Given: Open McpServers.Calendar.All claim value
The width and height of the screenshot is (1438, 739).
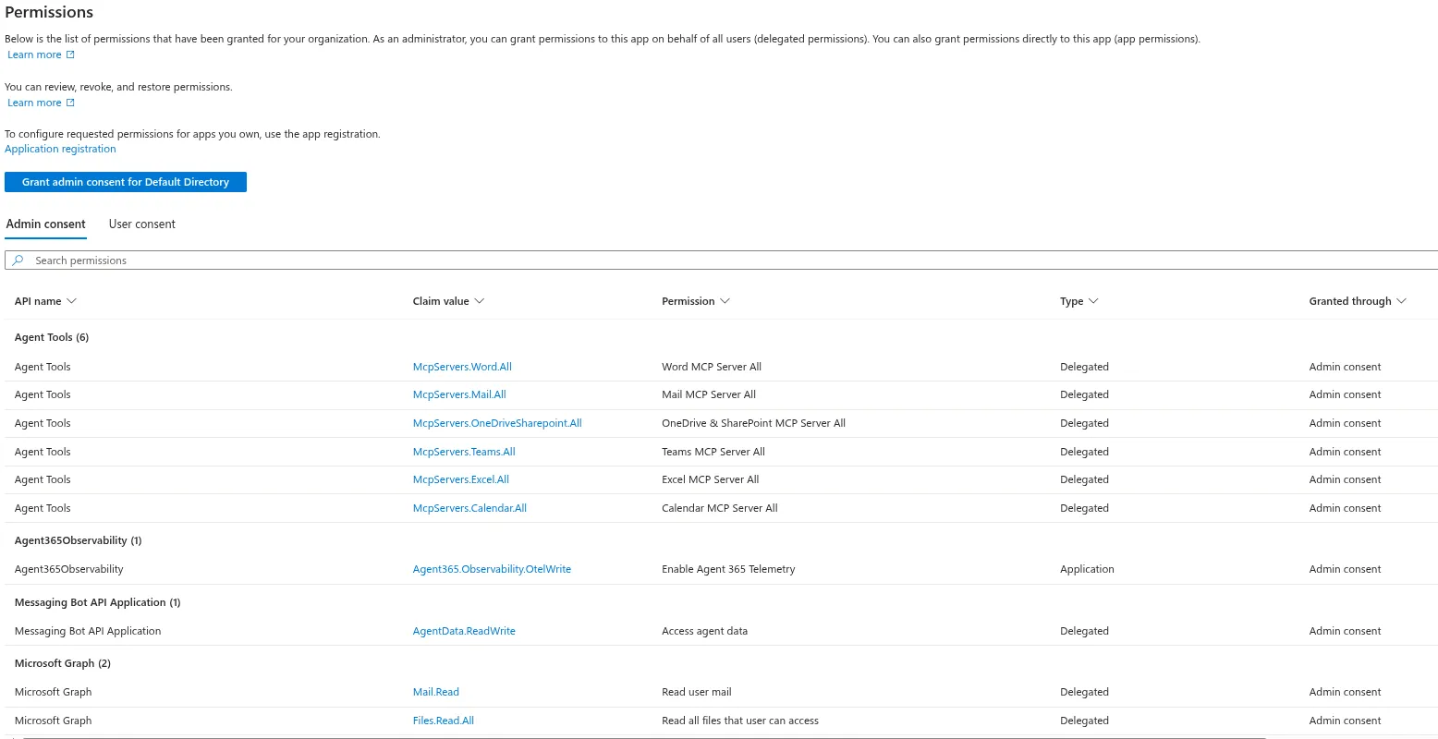Looking at the screenshot, I should (469, 508).
